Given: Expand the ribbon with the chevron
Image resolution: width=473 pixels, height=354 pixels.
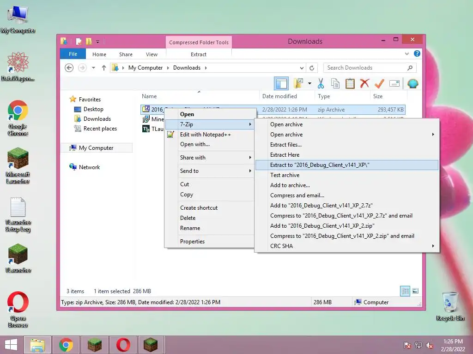Looking at the screenshot, I should 406,53.
